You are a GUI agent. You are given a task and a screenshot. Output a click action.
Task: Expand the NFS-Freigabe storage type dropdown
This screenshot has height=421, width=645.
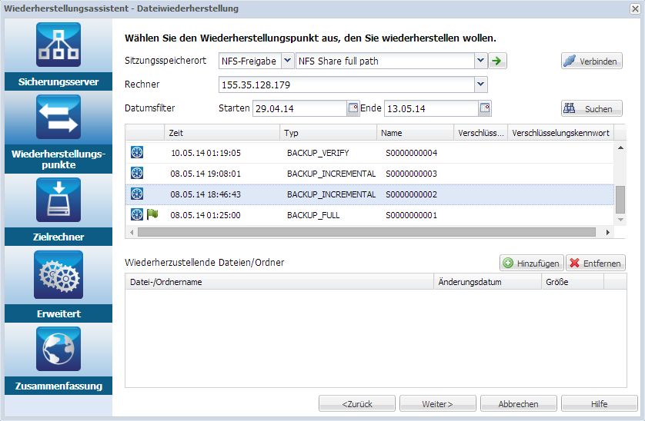click(288, 61)
